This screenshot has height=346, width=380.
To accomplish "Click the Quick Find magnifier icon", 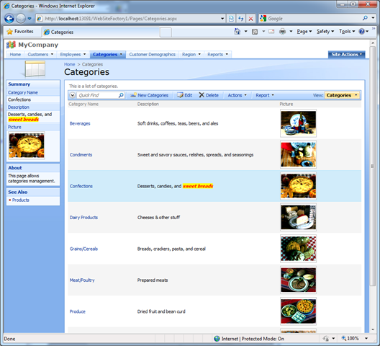I will pyautogui.click(x=121, y=95).
